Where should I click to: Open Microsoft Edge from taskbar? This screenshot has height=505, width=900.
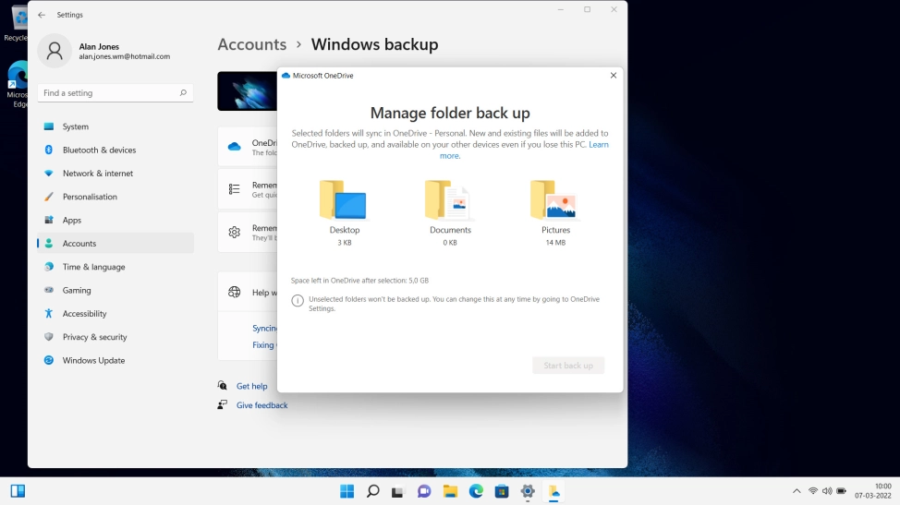476,491
